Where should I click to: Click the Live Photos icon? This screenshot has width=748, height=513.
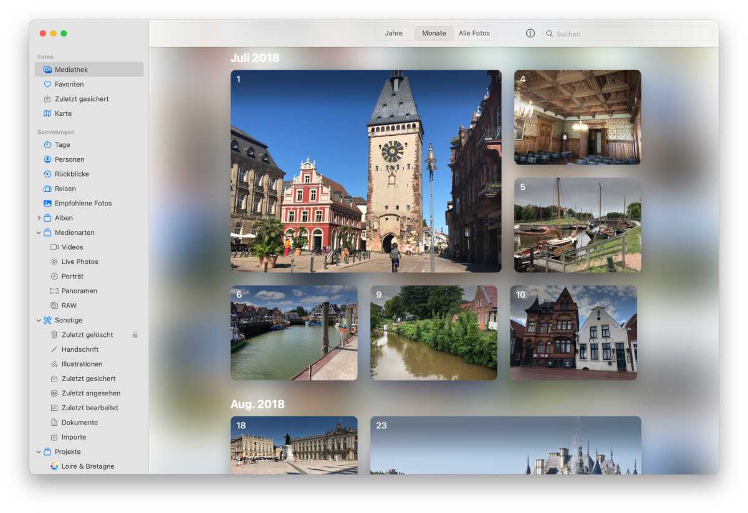click(x=54, y=261)
